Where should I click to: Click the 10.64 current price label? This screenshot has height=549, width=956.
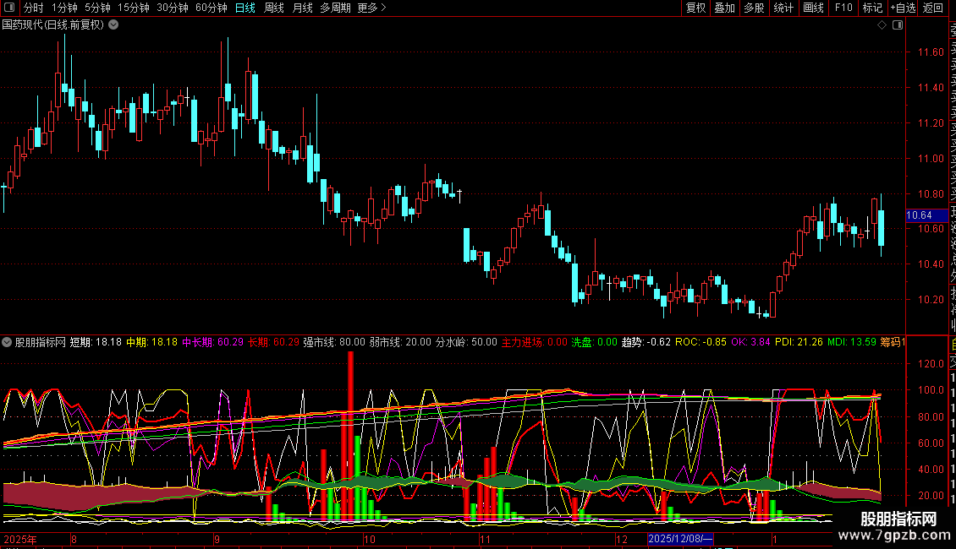[x=919, y=215]
